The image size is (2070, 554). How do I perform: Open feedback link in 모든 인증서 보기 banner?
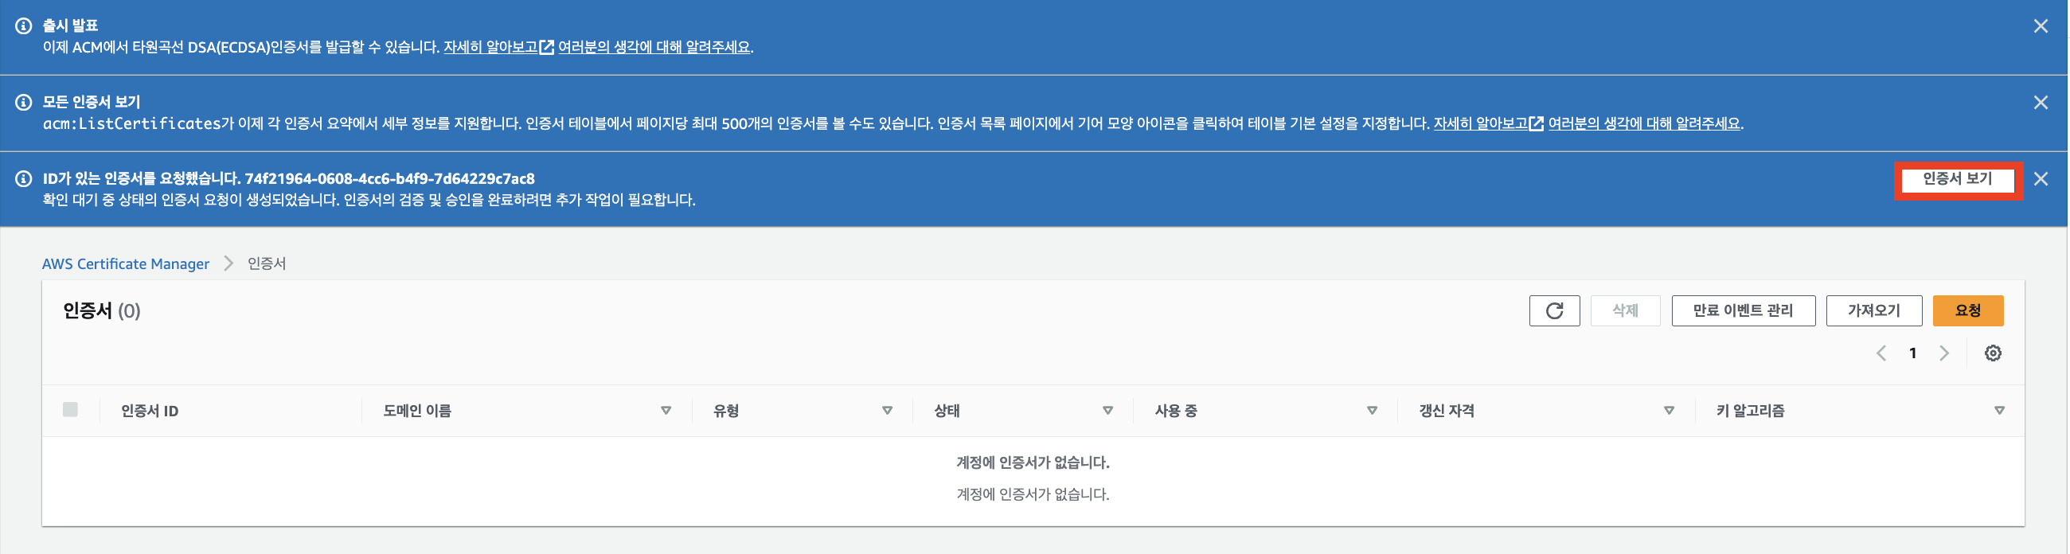(x=1646, y=123)
